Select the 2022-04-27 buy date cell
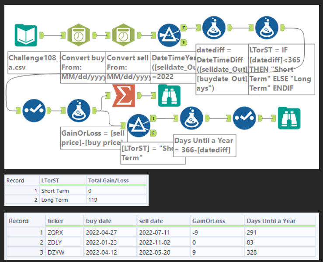323x262 pixels. point(110,232)
